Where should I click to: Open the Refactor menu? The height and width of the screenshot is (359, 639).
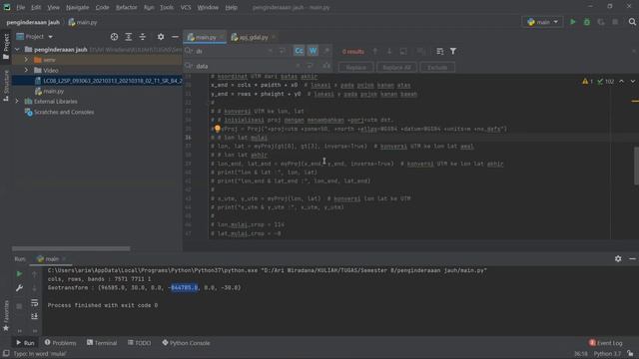point(127,7)
